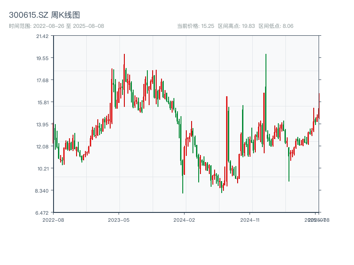
Task: Click the y-axis value 6.472
Action: click(42, 213)
